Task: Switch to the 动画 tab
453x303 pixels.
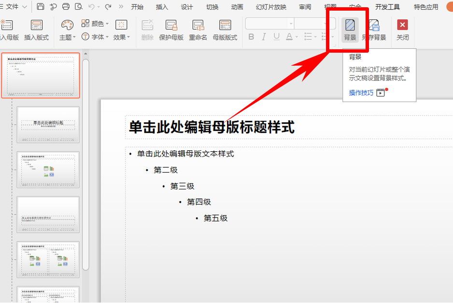Action: pos(237,7)
